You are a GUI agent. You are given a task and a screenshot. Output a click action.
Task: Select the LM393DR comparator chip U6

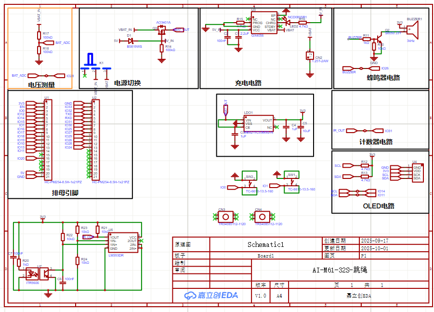pyautogui.click(x=123, y=243)
